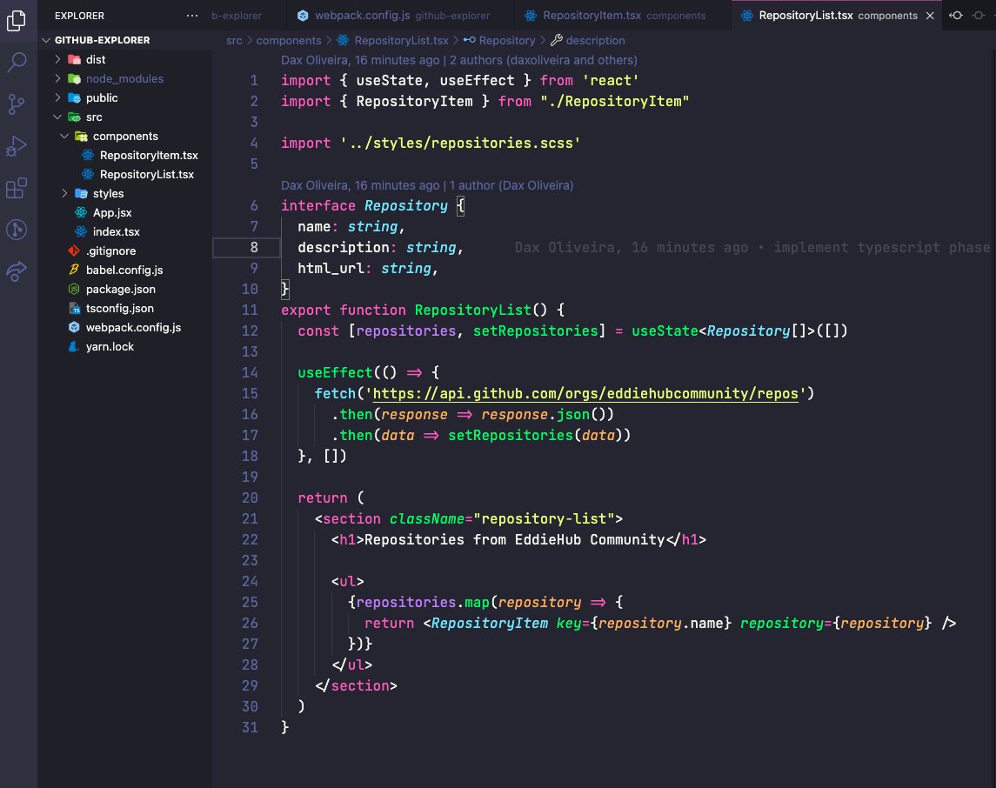
Task: Click the webpack icon in webpack.config.js tab
Action: click(303, 16)
